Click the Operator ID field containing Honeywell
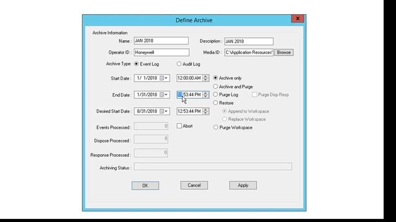Image resolution: width=396 pixels, height=222 pixels. pos(161,52)
